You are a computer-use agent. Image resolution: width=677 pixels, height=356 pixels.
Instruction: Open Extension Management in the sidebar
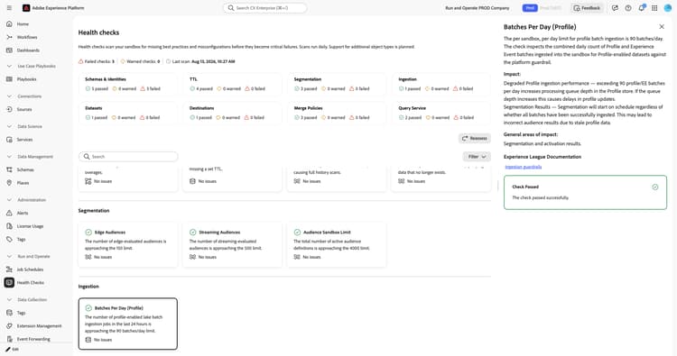(x=39, y=326)
